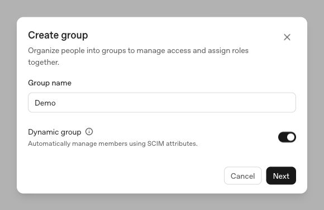Viewport: 324px width, 210px height.
Task: Select the "Create group" heading text
Action: [58, 35]
